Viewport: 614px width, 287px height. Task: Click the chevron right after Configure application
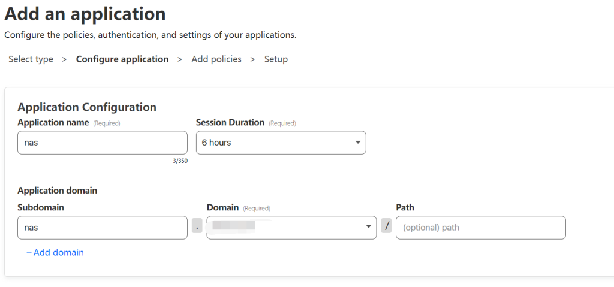click(x=180, y=59)
